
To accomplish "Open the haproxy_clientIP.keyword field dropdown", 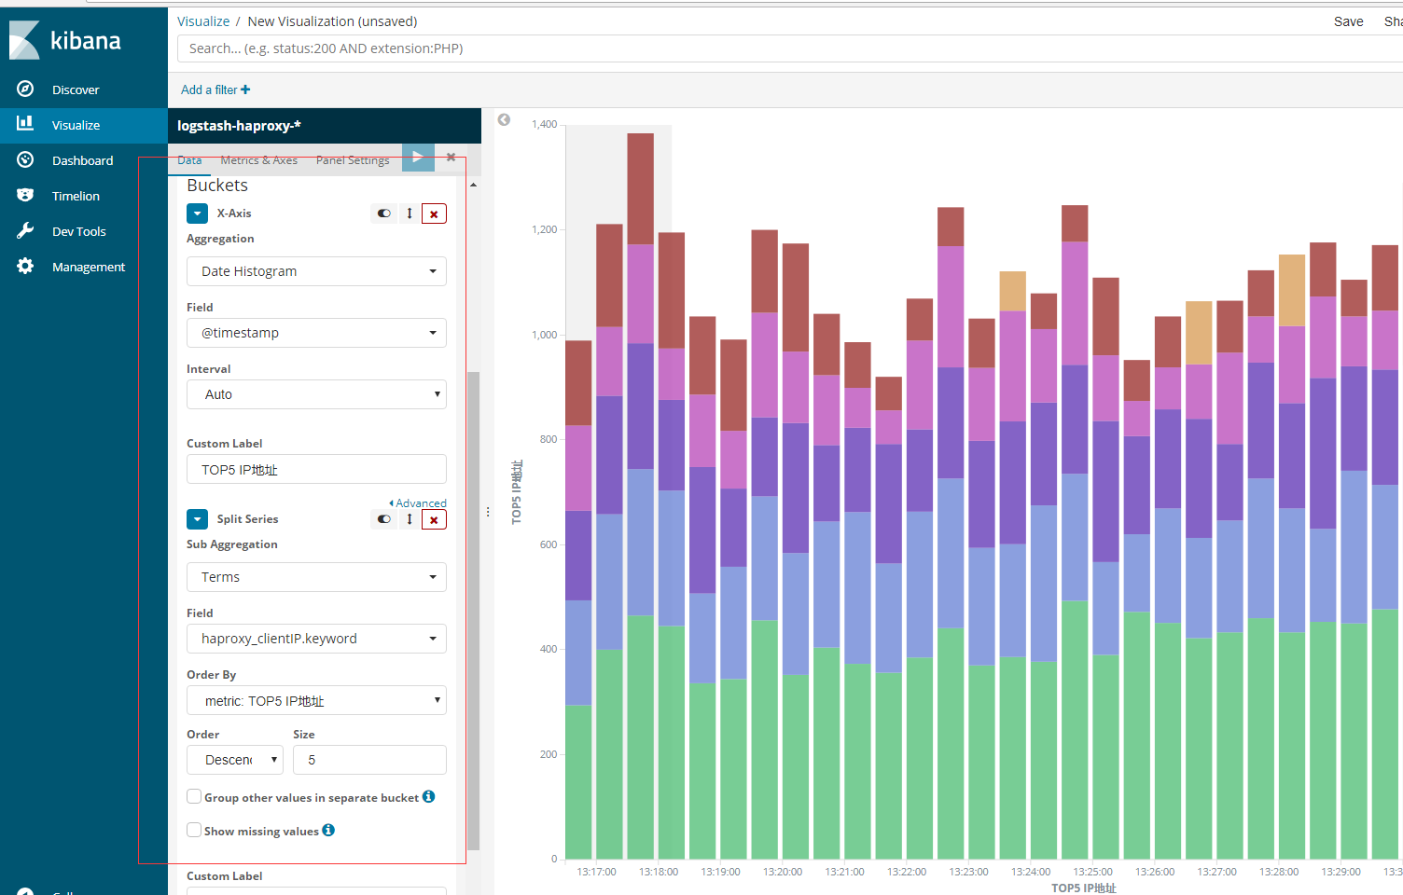I will (316, 639).
